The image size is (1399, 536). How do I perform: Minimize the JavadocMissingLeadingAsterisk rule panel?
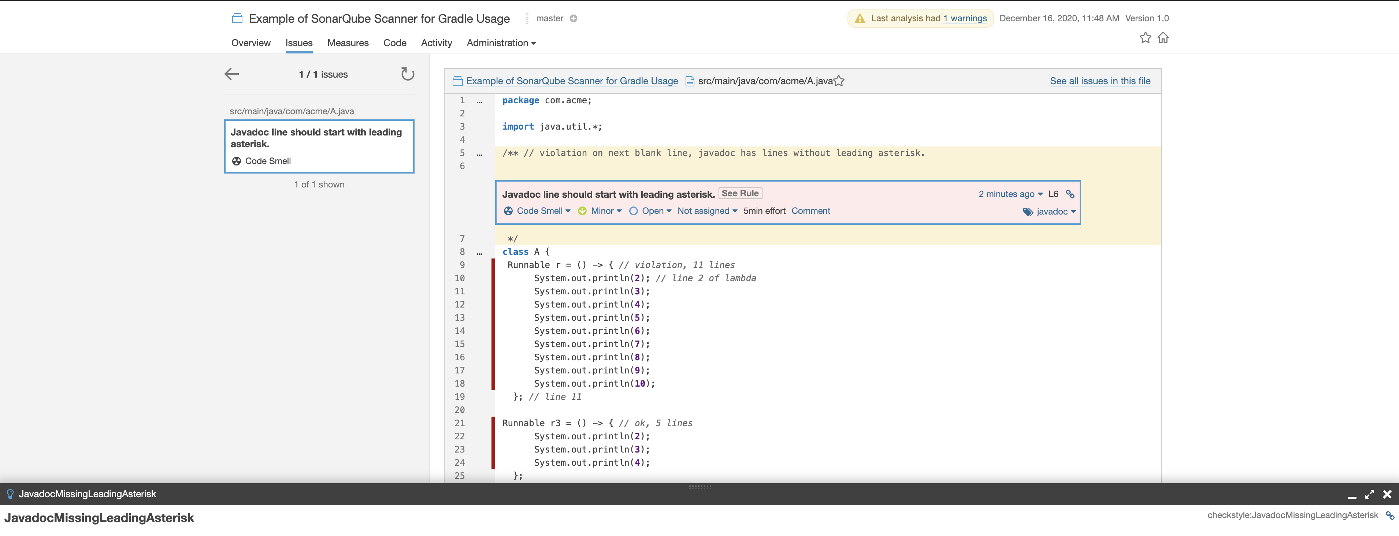[1352, 495]
